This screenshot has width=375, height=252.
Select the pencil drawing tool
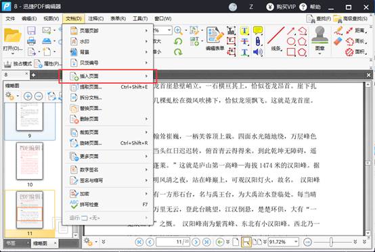click(x=338, y=30)
